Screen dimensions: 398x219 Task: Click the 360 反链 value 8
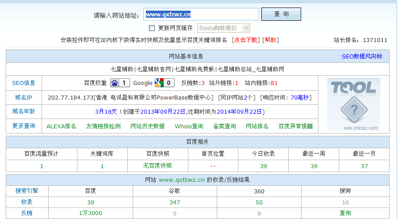click(x=259, y=213)
